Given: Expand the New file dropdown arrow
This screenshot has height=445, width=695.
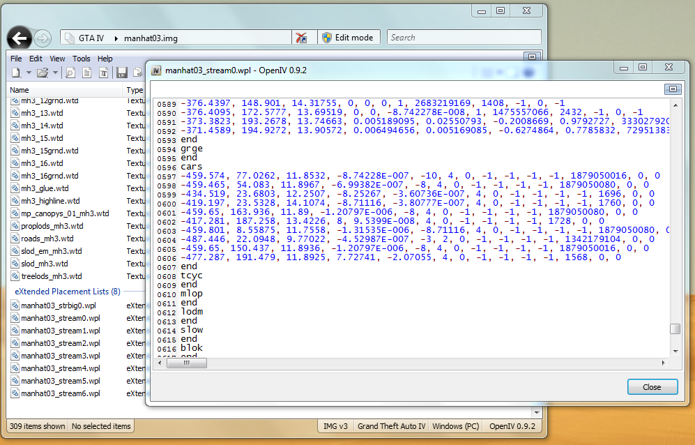Looking at the screenshot, I should (x=29, y=73).
